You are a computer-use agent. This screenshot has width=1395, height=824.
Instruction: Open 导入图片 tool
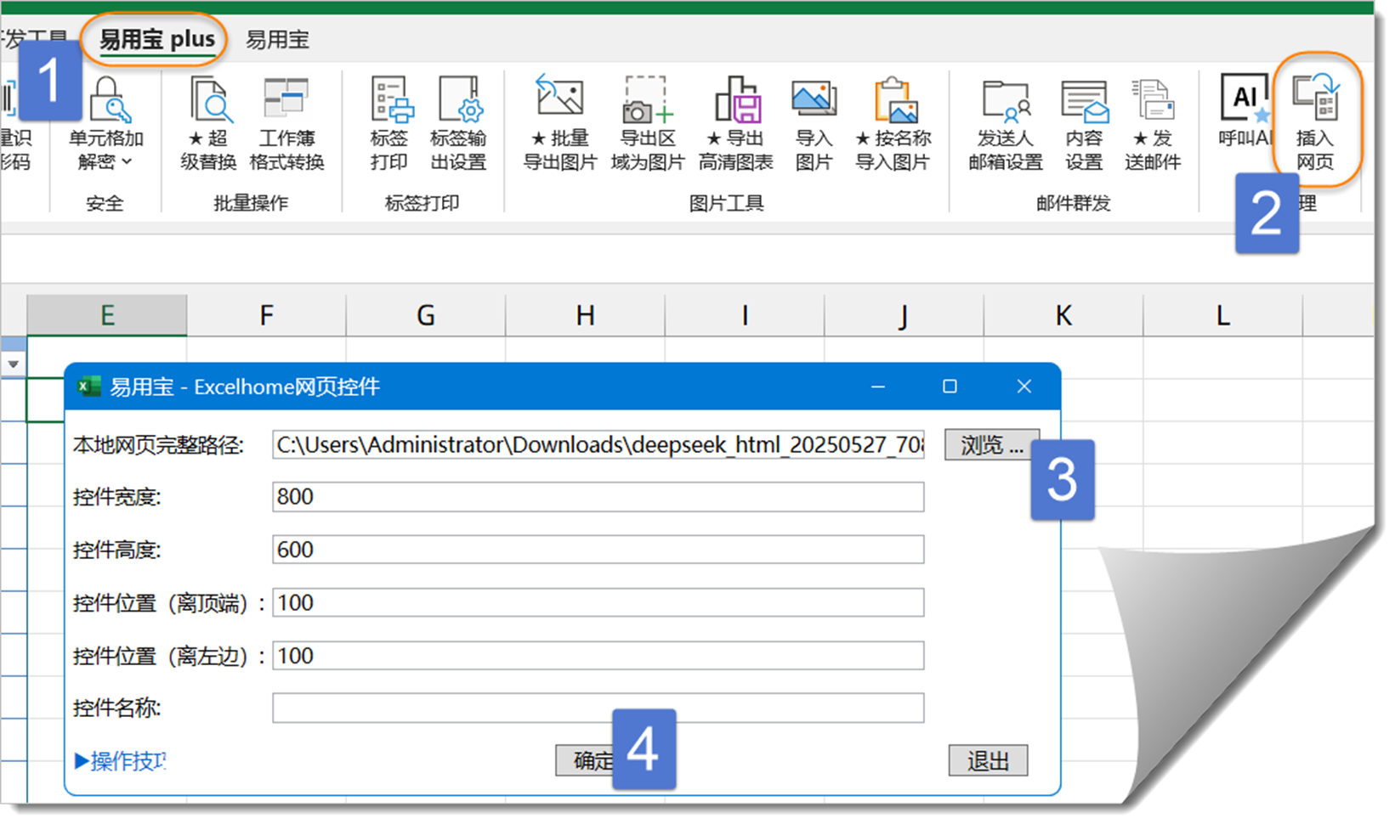pos(814,124)
